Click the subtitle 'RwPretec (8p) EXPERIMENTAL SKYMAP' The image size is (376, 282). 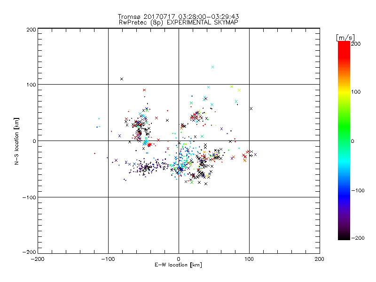pyautogui.click(x=179, y=23)
